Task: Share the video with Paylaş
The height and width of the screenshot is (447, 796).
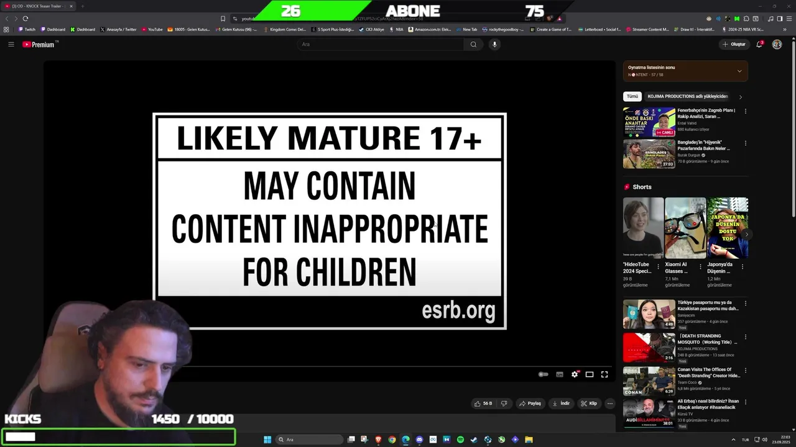Action: (530, 404)
